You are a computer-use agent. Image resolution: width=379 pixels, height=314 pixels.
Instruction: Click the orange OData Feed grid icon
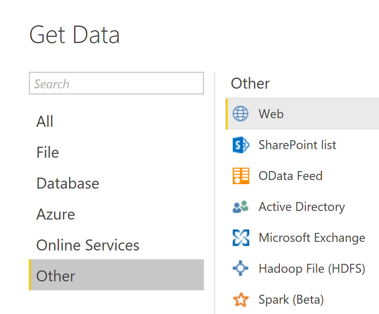[x=241, y=176]
